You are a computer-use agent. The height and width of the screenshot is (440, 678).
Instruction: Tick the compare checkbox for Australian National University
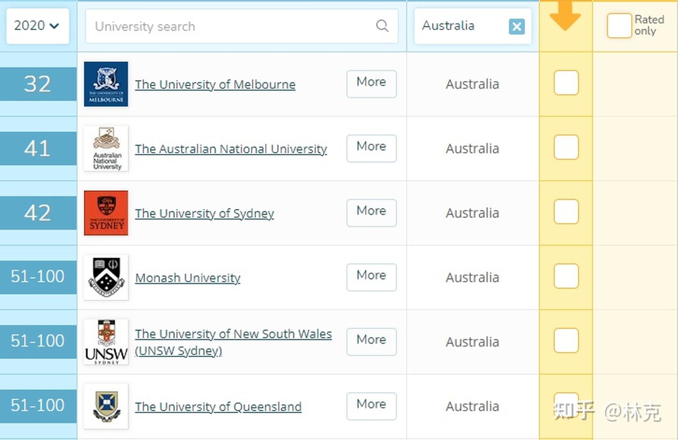click(566, 147)
